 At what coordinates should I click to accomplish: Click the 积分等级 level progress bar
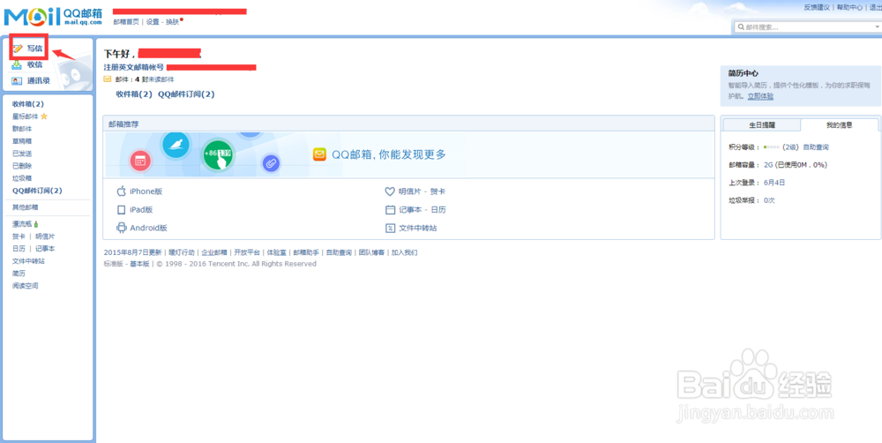(x=771, y=147)
